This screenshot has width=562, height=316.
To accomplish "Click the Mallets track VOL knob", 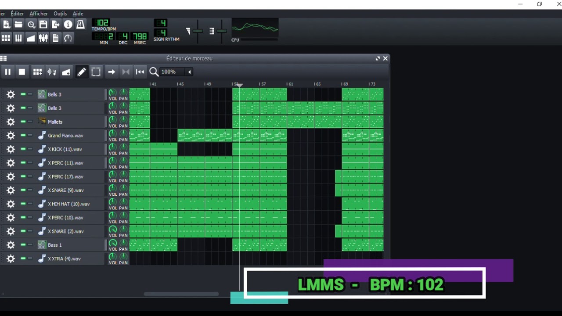I will (x=112, y=120).
